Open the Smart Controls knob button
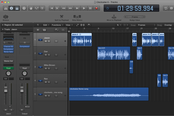Screen dimensions: 174x116 coord(31,8)
